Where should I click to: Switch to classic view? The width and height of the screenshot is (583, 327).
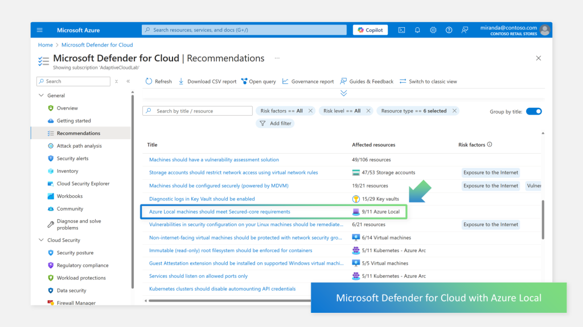point(428,82)
